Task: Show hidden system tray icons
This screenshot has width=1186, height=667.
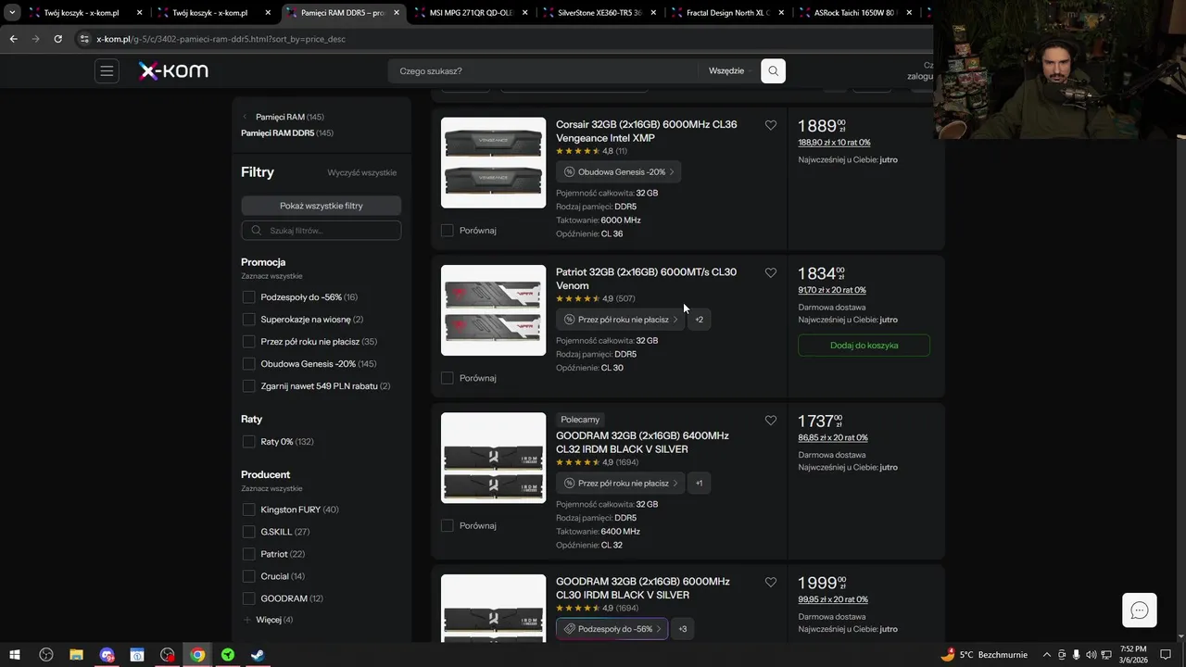Action: (x=1047, y=655)
